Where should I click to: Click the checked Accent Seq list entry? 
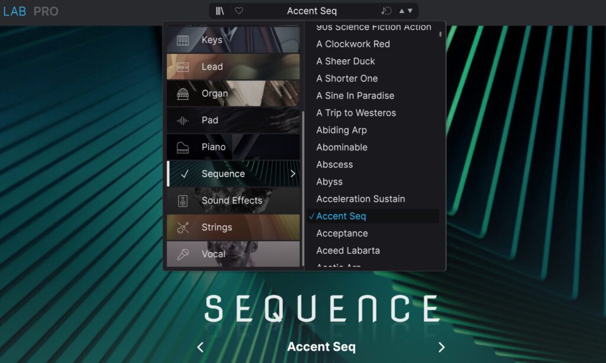click(x=373, y=216)
